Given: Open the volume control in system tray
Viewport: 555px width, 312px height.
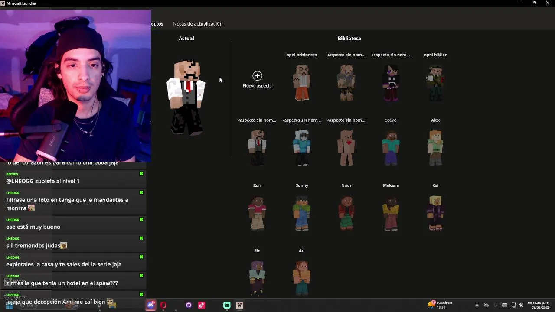Looking at the screenshot, I should coord(521,305).
